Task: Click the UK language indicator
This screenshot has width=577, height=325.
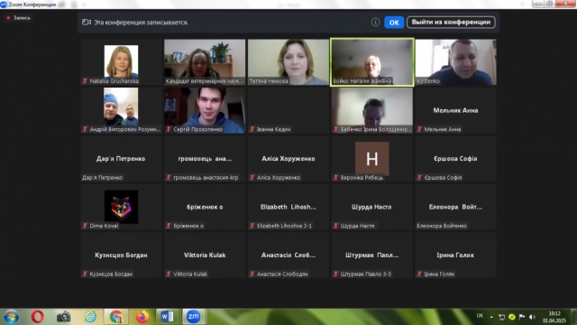Action: pyautogui.click(x=480, y=316)
